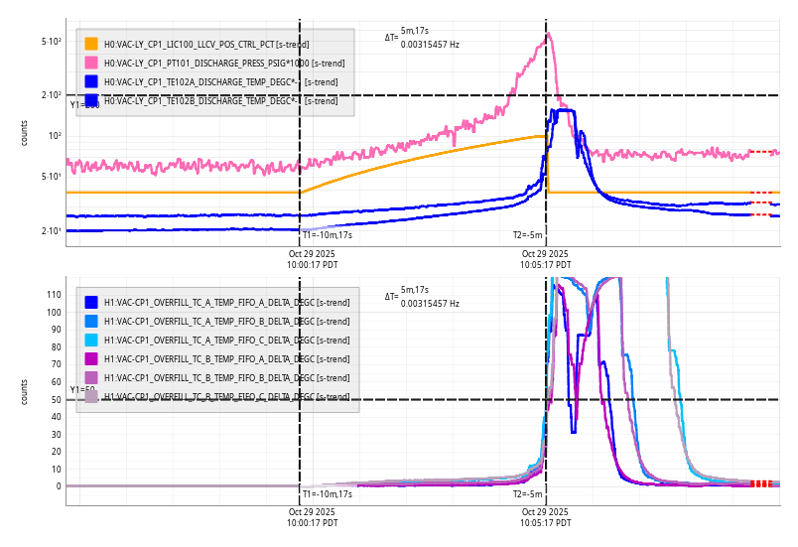Click the Y1 cursor label in top plot
This screenshot has width=798, height=547.
76,104
